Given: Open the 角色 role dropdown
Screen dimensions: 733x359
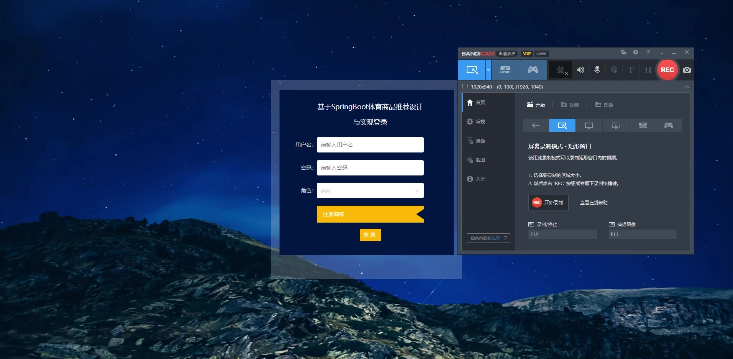Looking at the screenshot, I should point(370,191).
